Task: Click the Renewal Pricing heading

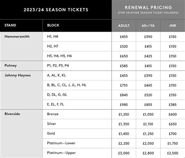Action: (x=148, y=7)
